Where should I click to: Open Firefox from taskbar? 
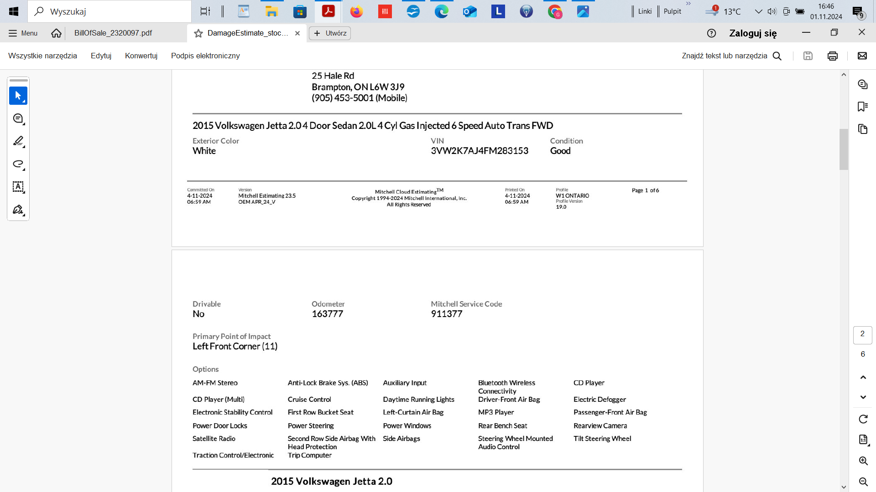pyautogui.click(x=356, y=11)
